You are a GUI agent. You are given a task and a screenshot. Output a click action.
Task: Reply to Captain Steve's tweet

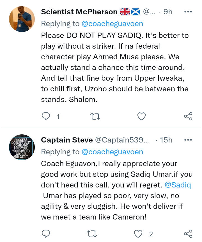click(x=46, y=234)
